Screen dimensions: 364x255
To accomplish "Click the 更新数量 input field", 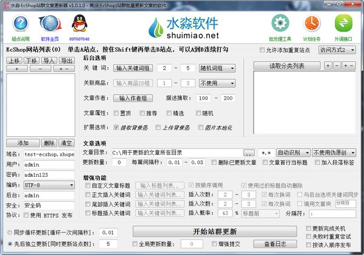I will click(x=120, y=162).
